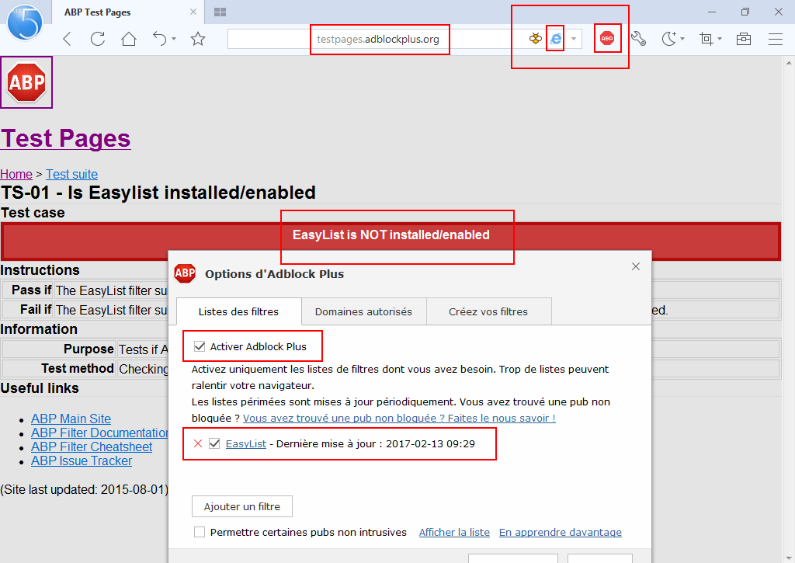Click the Maxthon browser logo
795x563 pixels.
pyautogui.click(x=25, y=22)
